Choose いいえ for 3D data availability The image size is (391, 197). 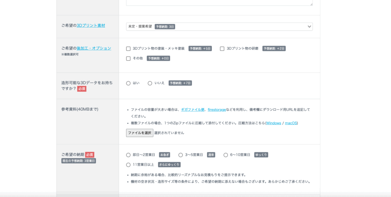(150, 83)
